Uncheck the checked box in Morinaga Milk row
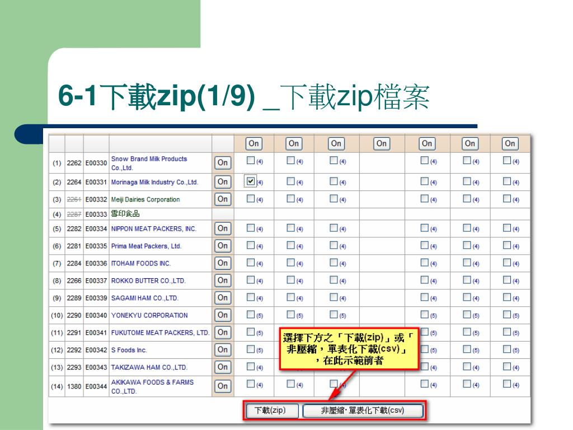 [x=250, y=181]
